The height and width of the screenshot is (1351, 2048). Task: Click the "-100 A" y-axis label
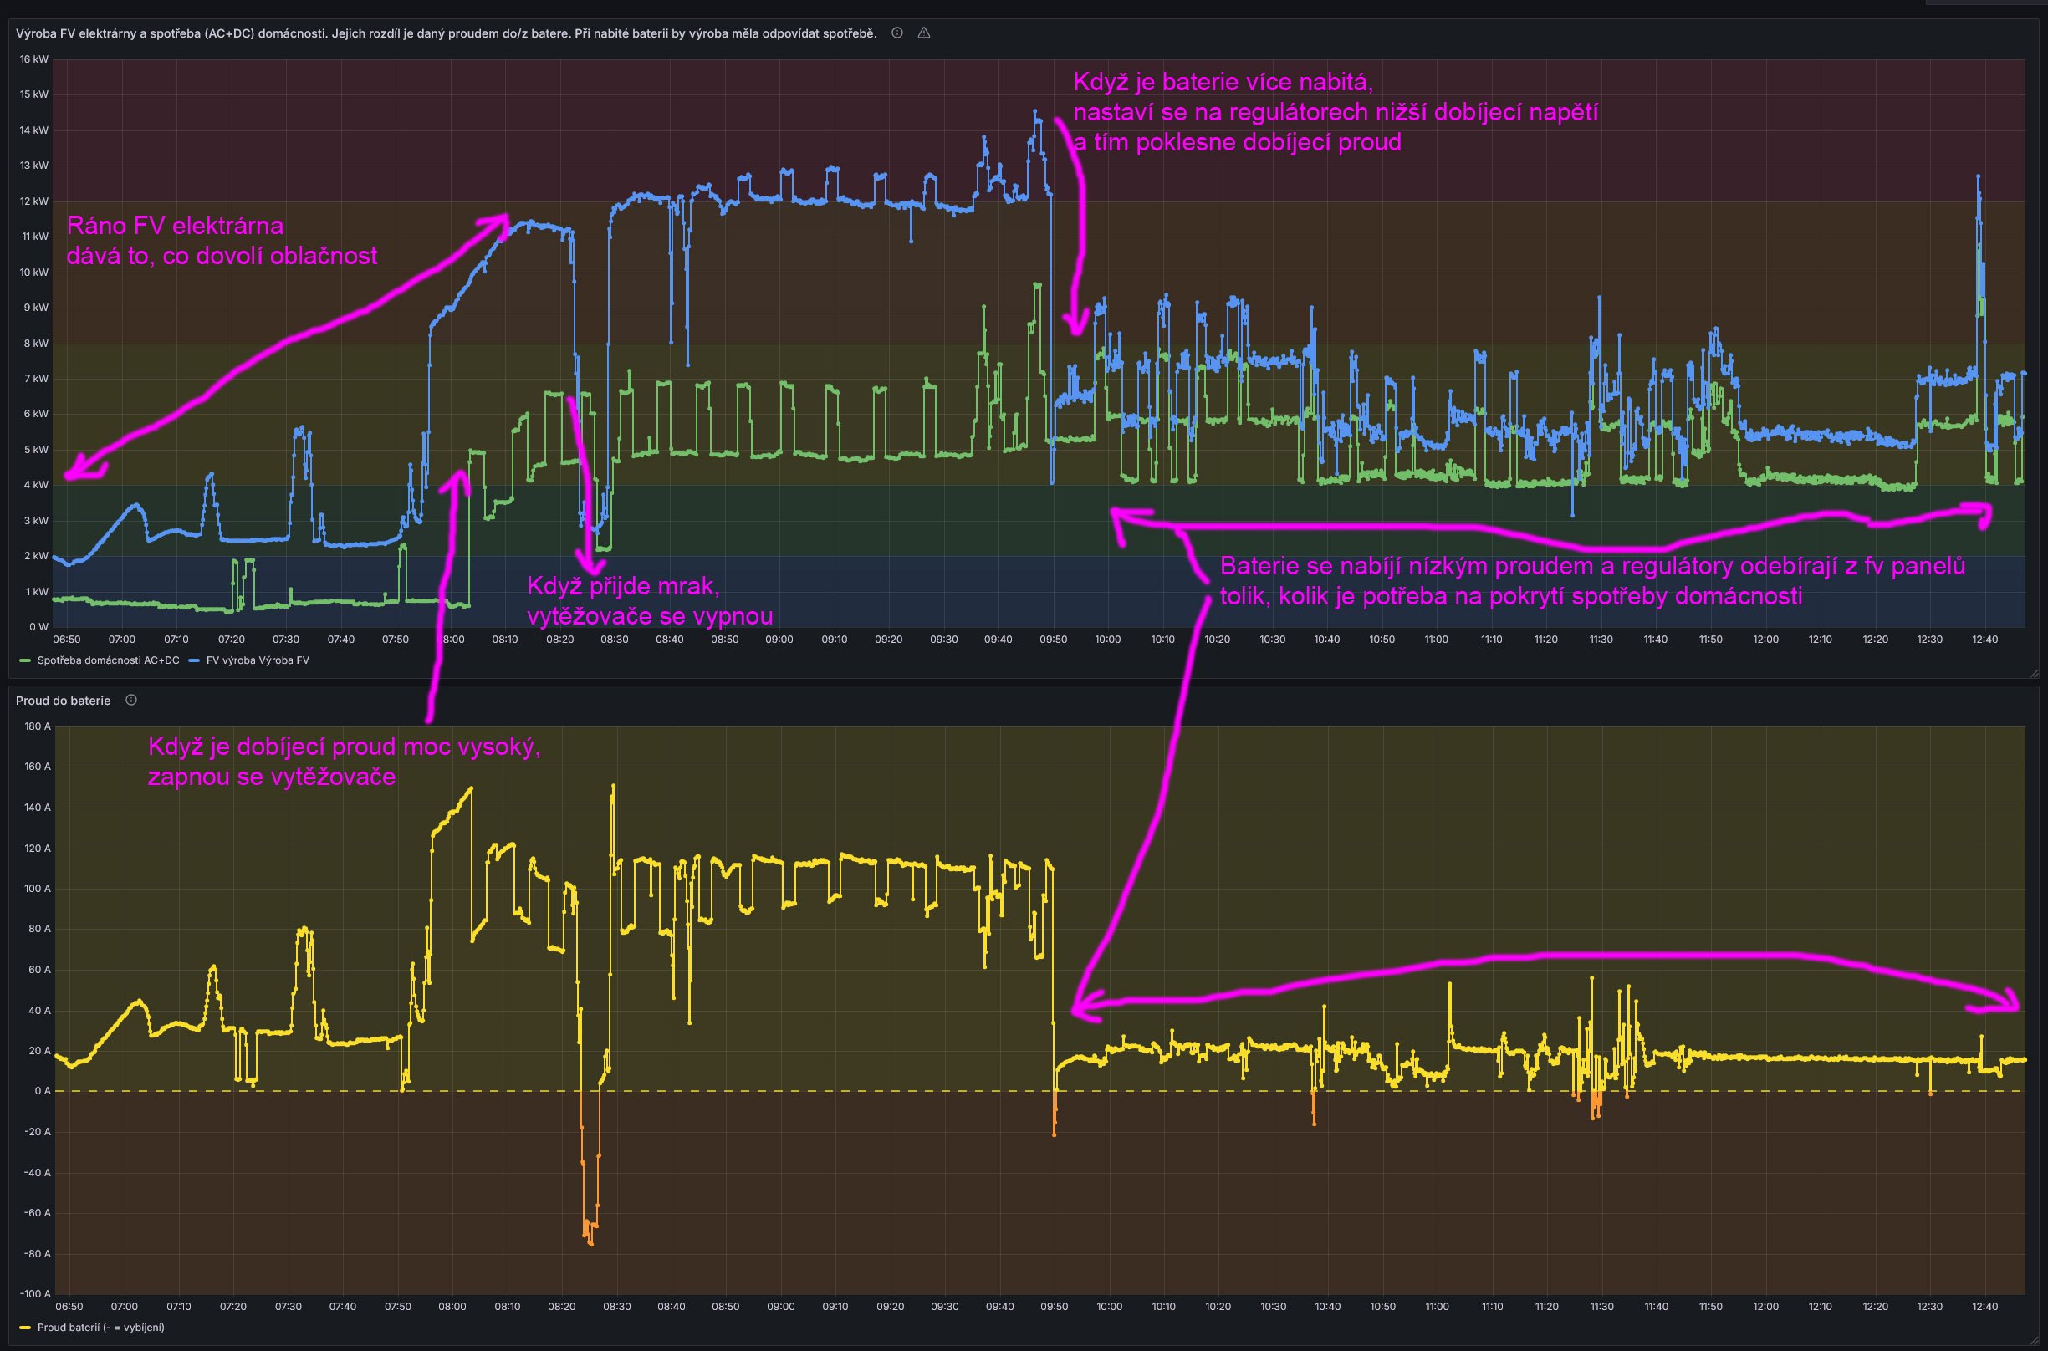pyautogui.click(x=35, y=1294)
